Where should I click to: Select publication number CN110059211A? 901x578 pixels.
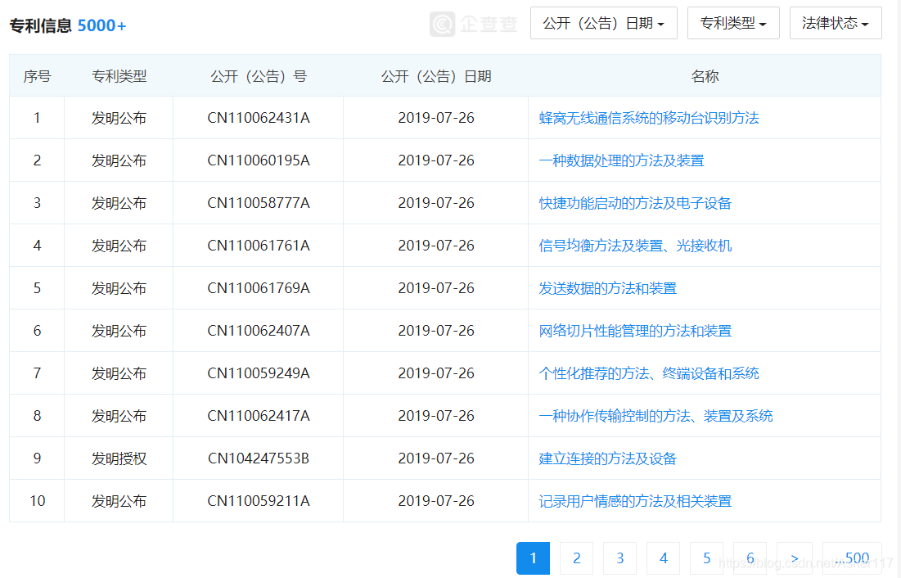click(259, 501)
